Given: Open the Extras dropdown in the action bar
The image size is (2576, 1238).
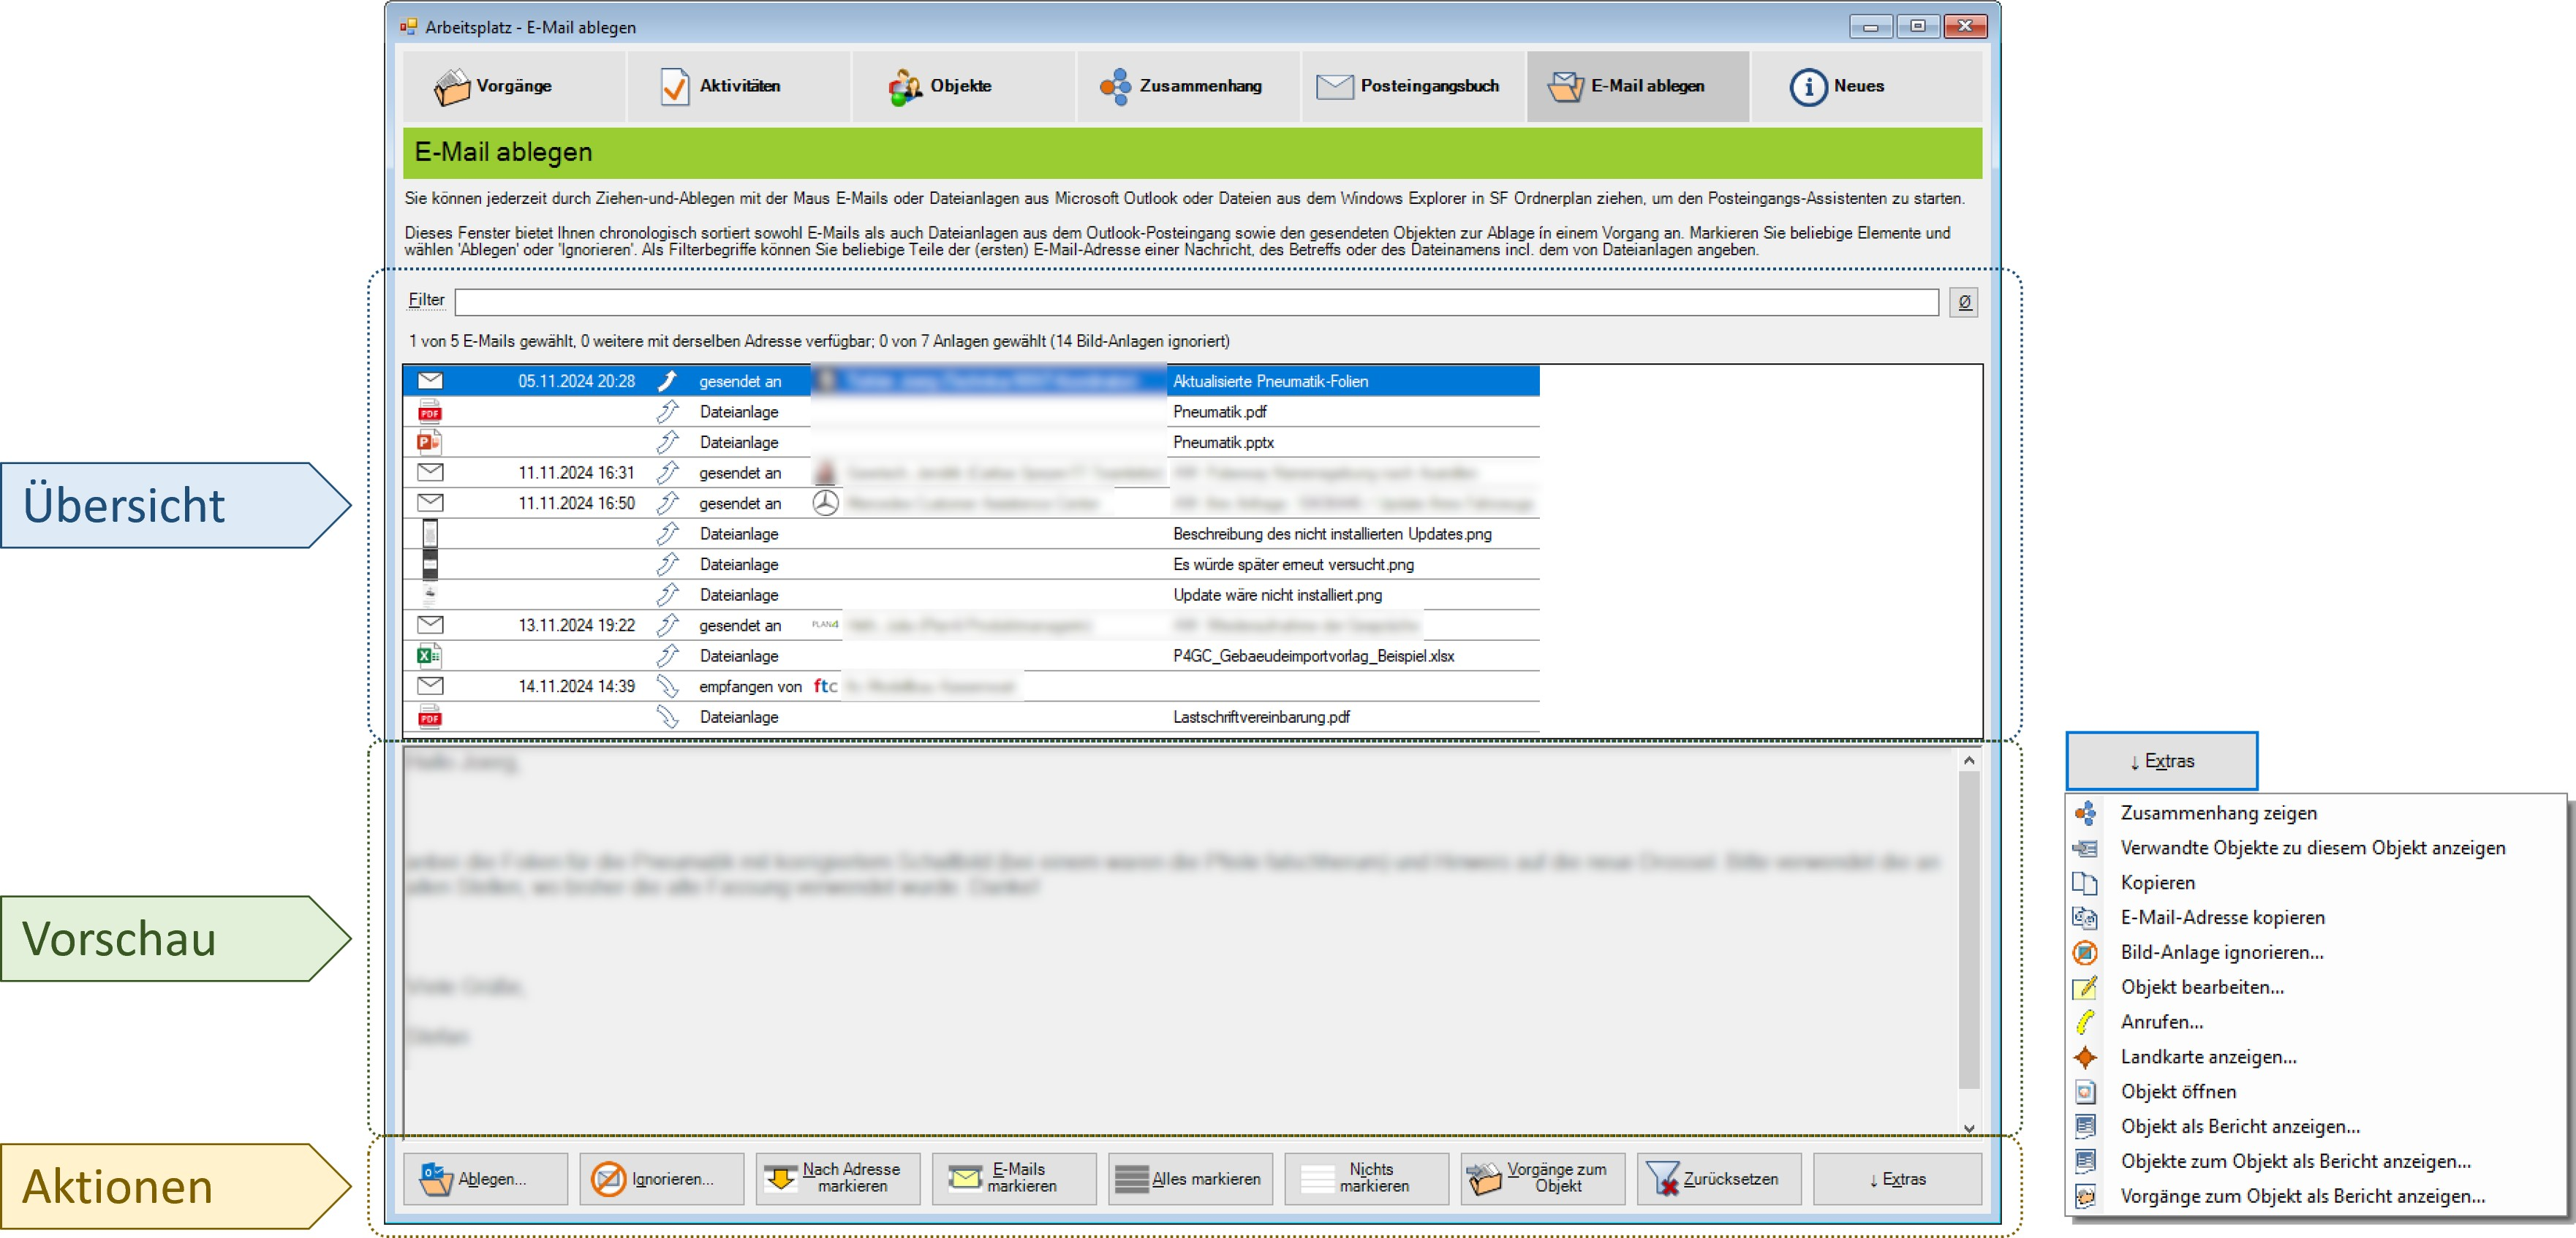Looking at the screenshot, I should pyautogui.click(x=1897, y=1179).
